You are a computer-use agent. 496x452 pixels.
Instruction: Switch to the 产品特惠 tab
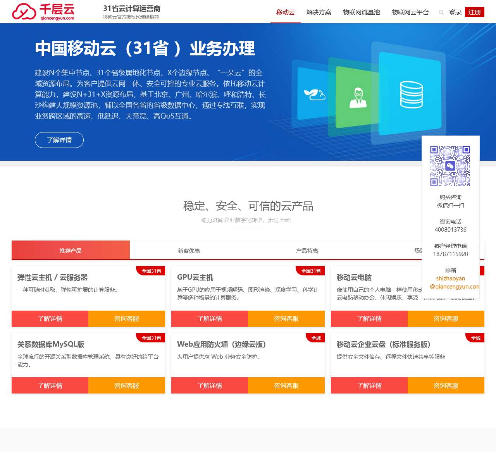coord(307,251)
